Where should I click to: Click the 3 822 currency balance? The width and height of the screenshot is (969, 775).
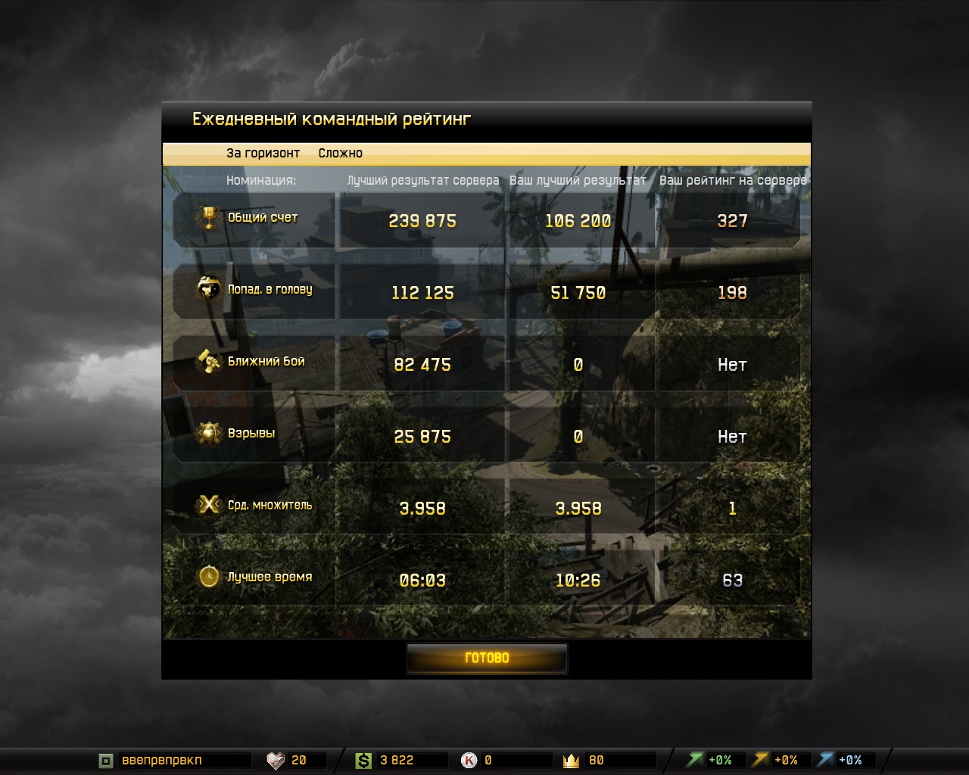coord(397,761)
